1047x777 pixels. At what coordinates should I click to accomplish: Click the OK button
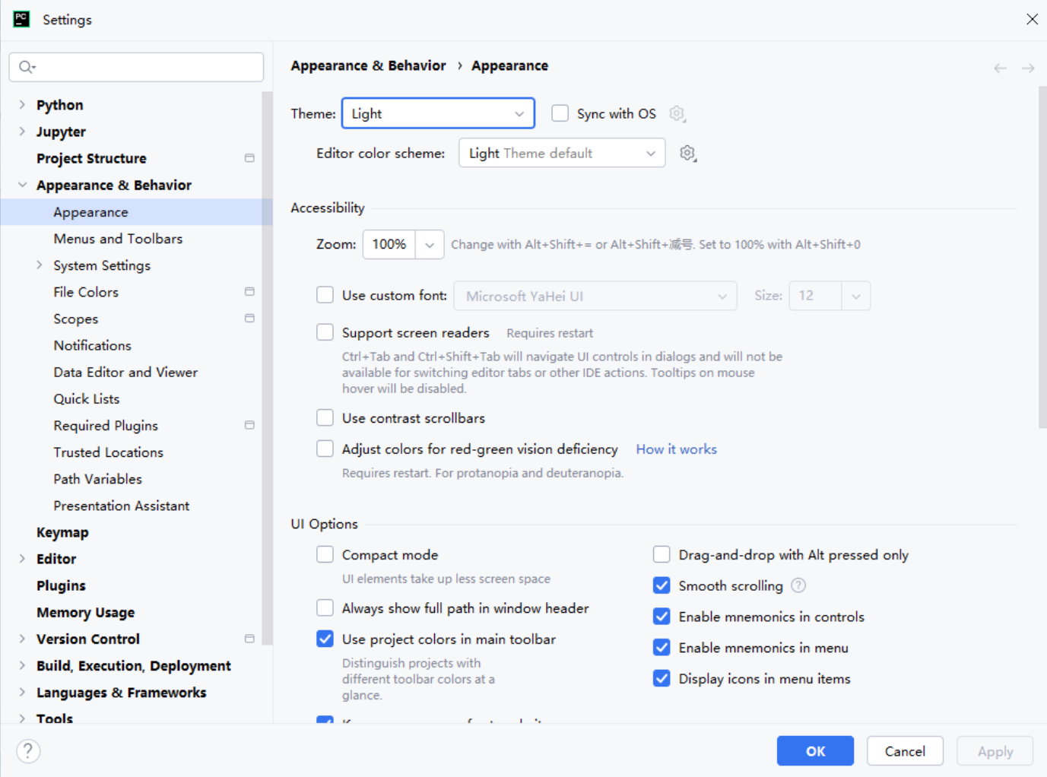tap(815, 751)
